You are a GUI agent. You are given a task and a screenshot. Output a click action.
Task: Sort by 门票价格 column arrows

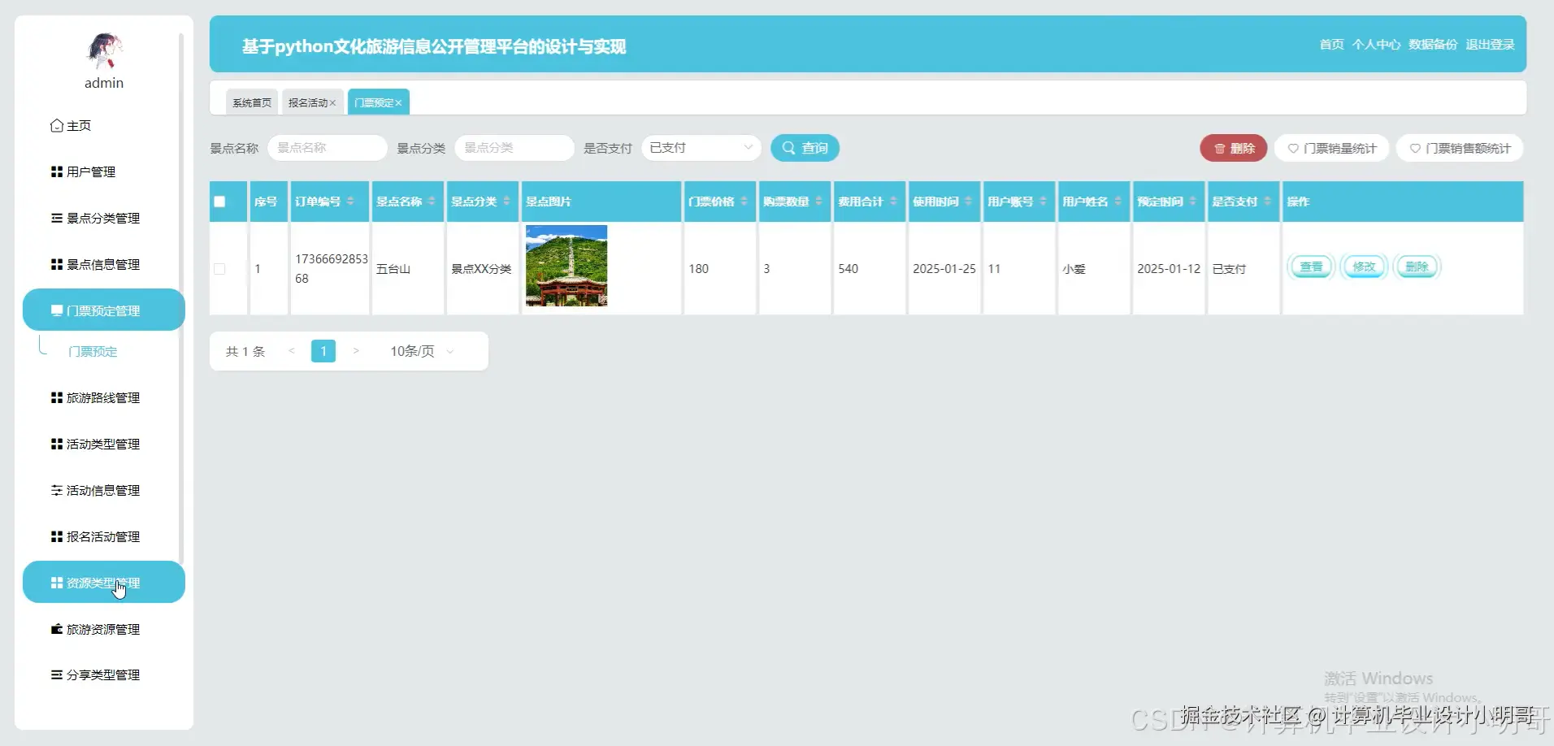tap(744, 202)
